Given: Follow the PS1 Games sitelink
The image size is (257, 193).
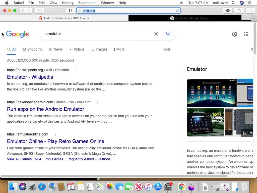Looking at the screenshot, I should pyautogui.click(x=54, y=159).
